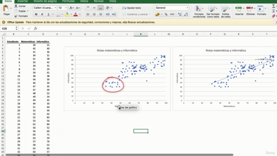This screenshot has height=156, width=277.
Task: Click the Pegar paste icon
Action: click(x=6, y=8)
